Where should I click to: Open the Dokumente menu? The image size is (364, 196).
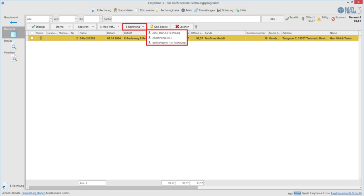pos(144,10)
